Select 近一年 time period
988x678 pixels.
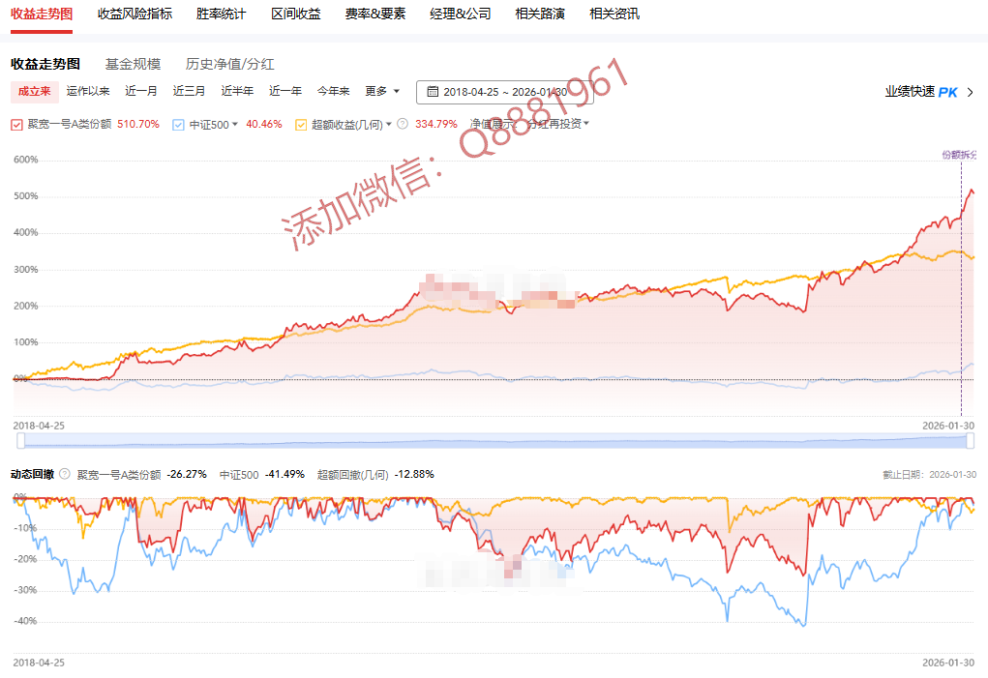pyautogui.click(x=285, y=91)
